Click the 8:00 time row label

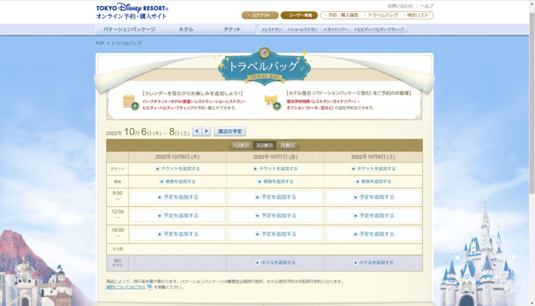(x=118, y=196)
